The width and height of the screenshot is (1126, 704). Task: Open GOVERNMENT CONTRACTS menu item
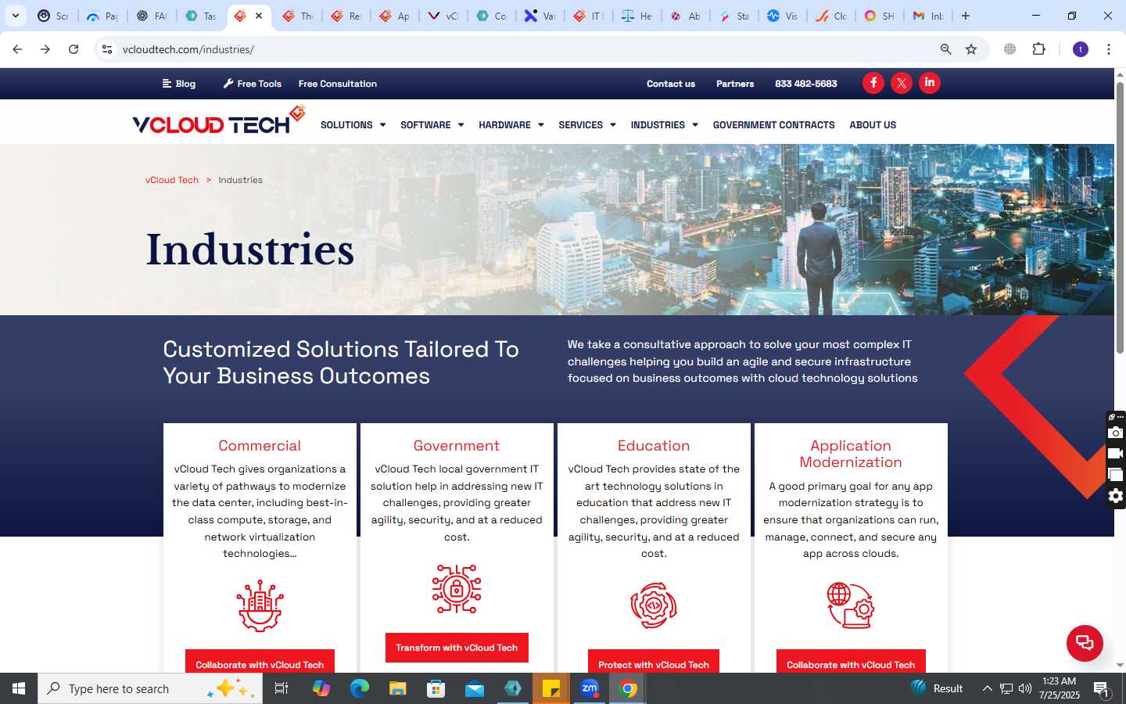(x=773, y=125)
